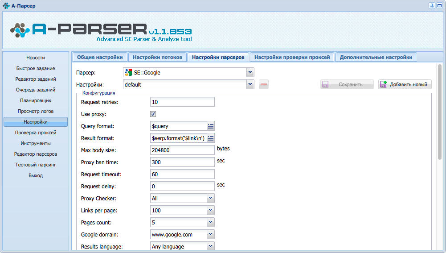446x253 pixels.
Task: Click the Request delay field
Action: (182, 187)
